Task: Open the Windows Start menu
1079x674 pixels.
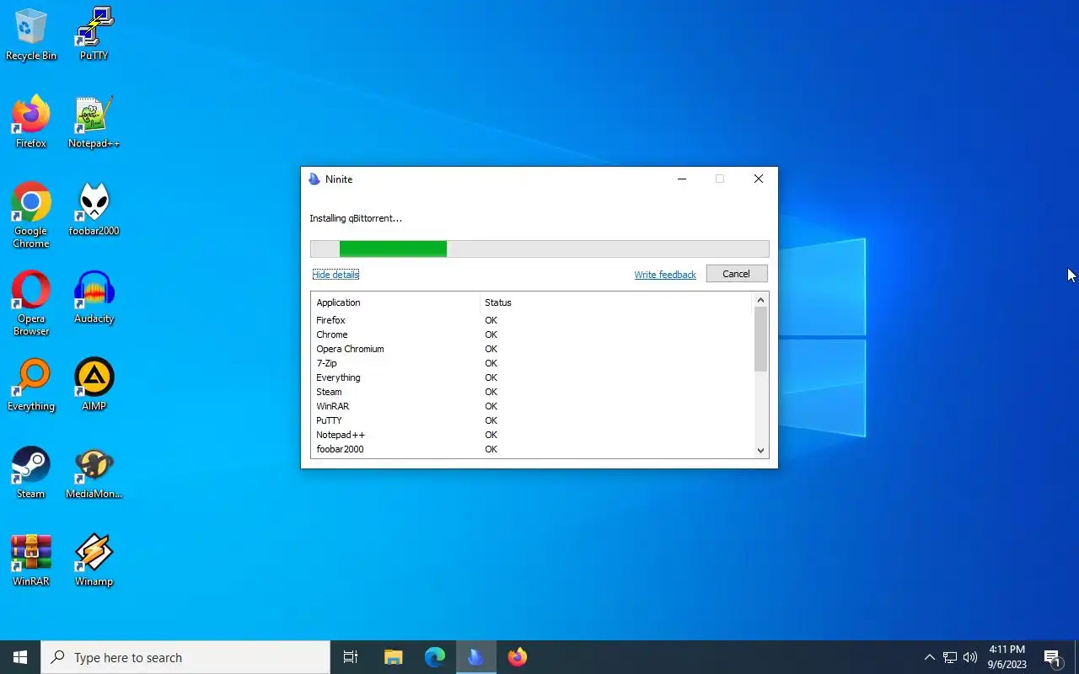Action: (x=20, y=657)
